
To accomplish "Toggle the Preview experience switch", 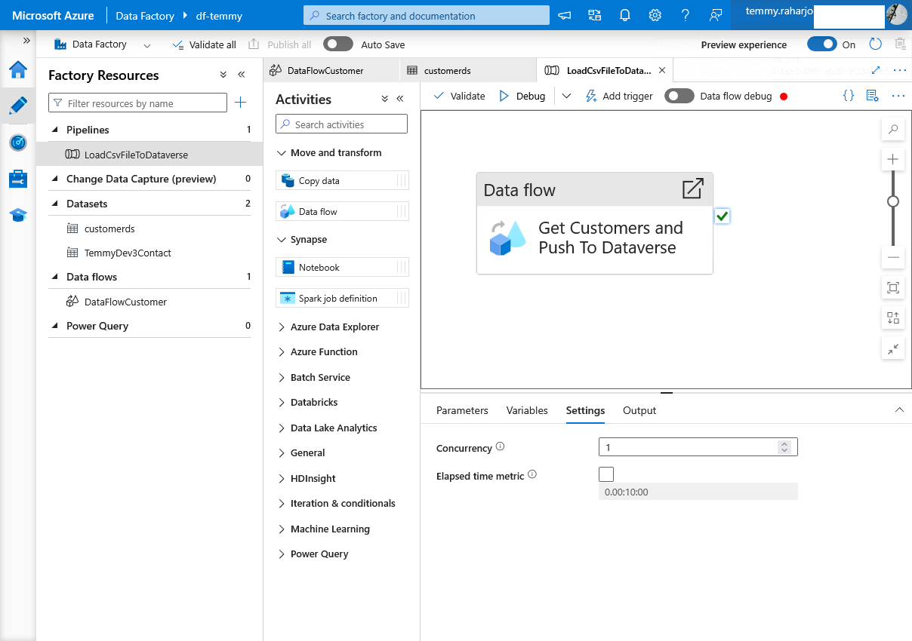I will point(822,44).
